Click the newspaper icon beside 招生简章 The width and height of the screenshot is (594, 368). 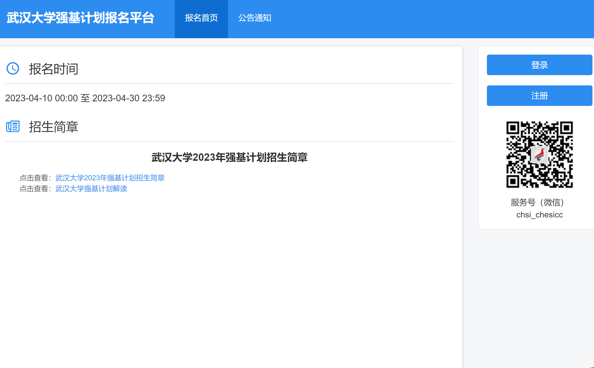pyautogui.click(x=13, y=126)
